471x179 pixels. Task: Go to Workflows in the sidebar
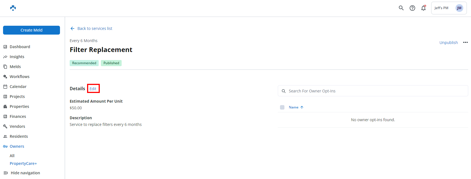click(x=19, y=77)
